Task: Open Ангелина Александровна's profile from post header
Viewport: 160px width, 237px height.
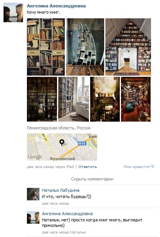Action: click(56, 6)
